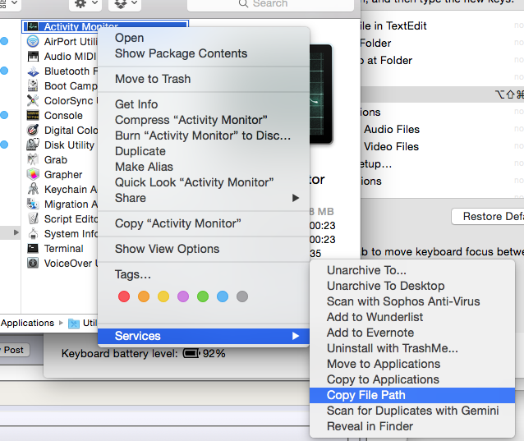Click the AirPort Utility wifi icon
The height and width of the screenshot is (441, 524).
click(33, 41)
